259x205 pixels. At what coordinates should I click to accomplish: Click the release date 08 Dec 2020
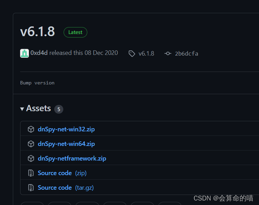point(101,53)
